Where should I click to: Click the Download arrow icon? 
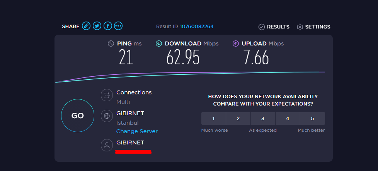coord(158,44)
